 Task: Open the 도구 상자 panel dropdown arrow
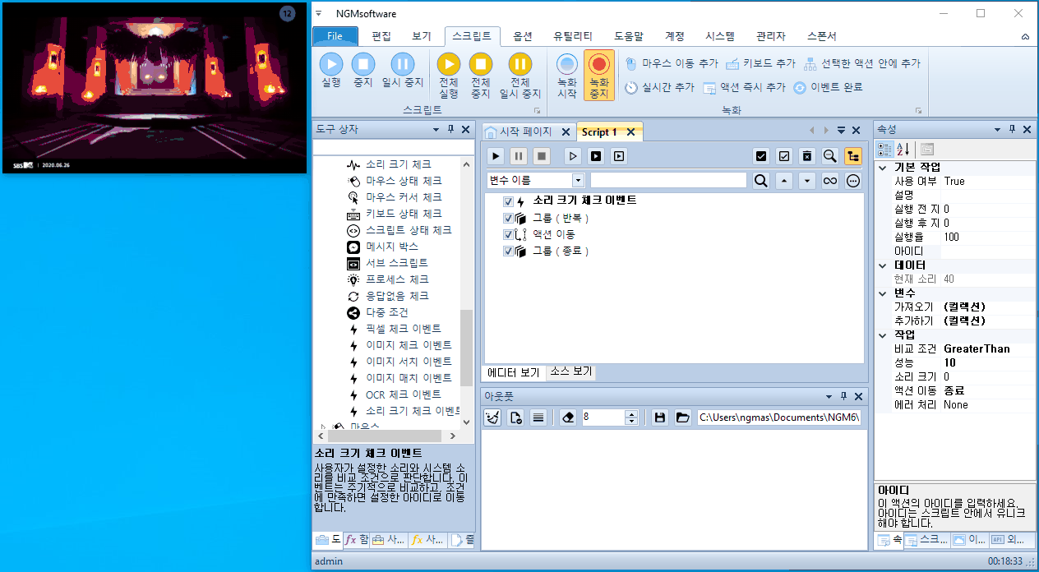(x=436, y=130)
